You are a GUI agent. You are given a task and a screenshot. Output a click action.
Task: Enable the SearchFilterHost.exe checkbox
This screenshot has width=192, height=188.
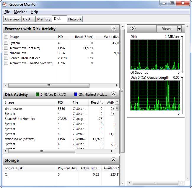(x=6, y=58)
